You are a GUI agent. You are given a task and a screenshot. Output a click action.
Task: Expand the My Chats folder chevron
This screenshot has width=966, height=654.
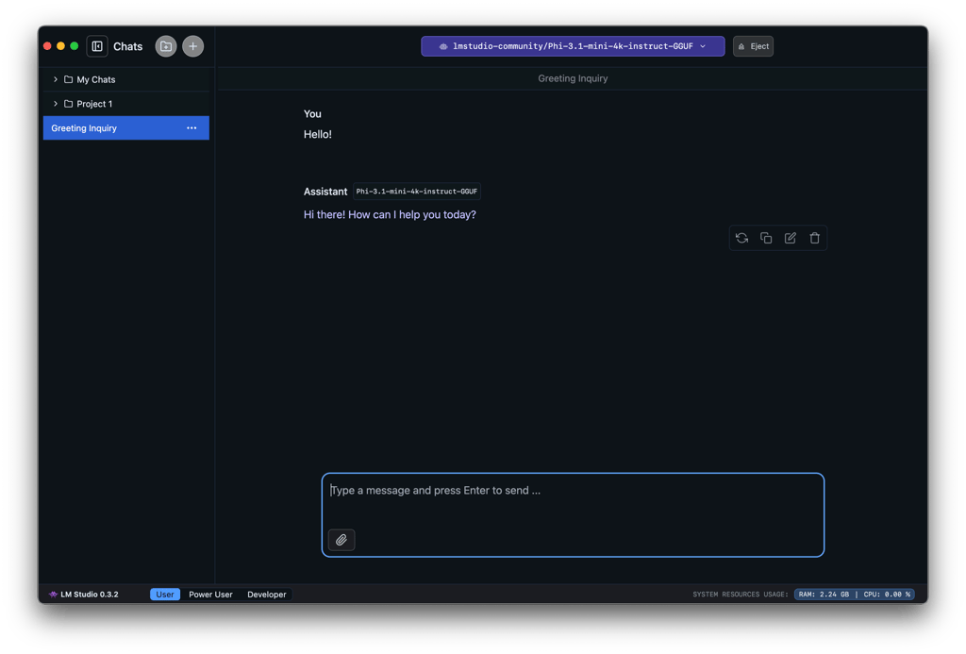(56, 79)
